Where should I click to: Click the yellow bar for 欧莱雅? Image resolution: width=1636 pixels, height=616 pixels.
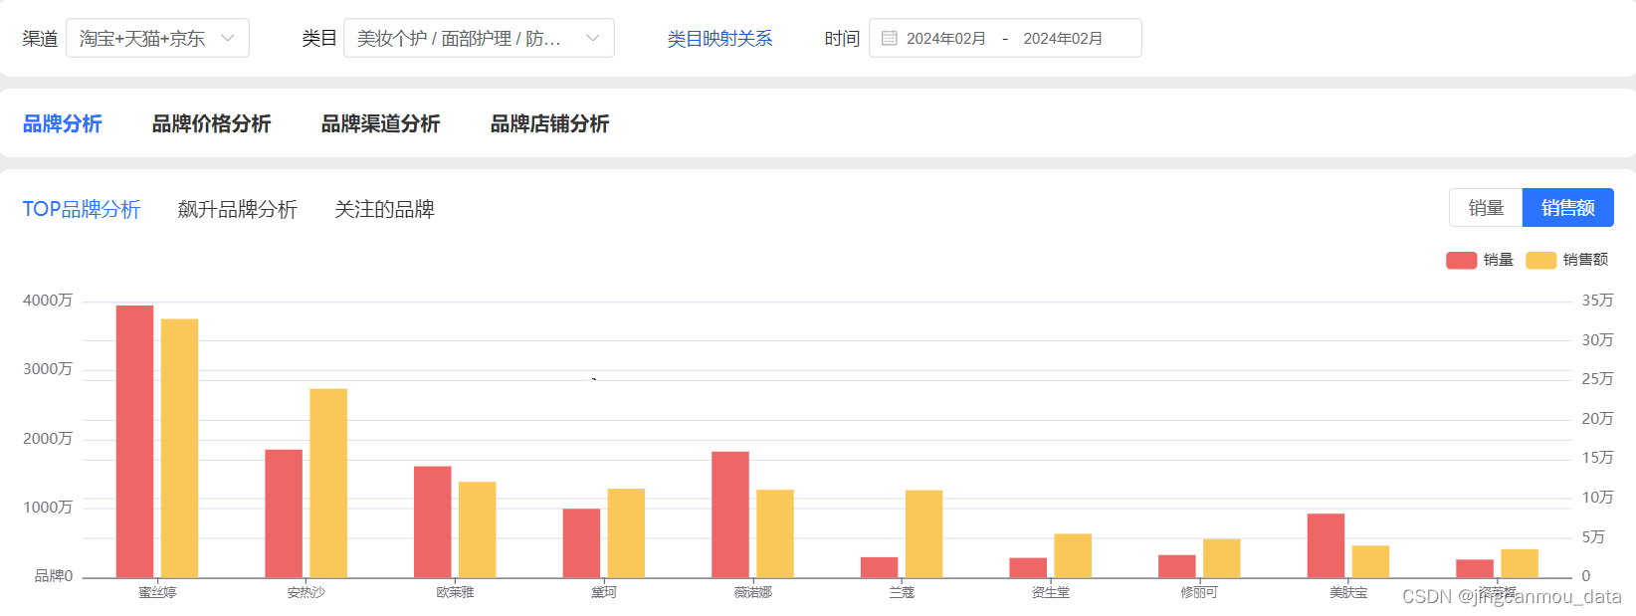478,529
